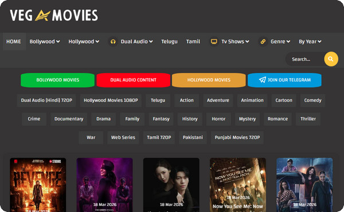Open the Telugu menu item in navbar
This screenshot has width=344, height=212.
(169, 41)
